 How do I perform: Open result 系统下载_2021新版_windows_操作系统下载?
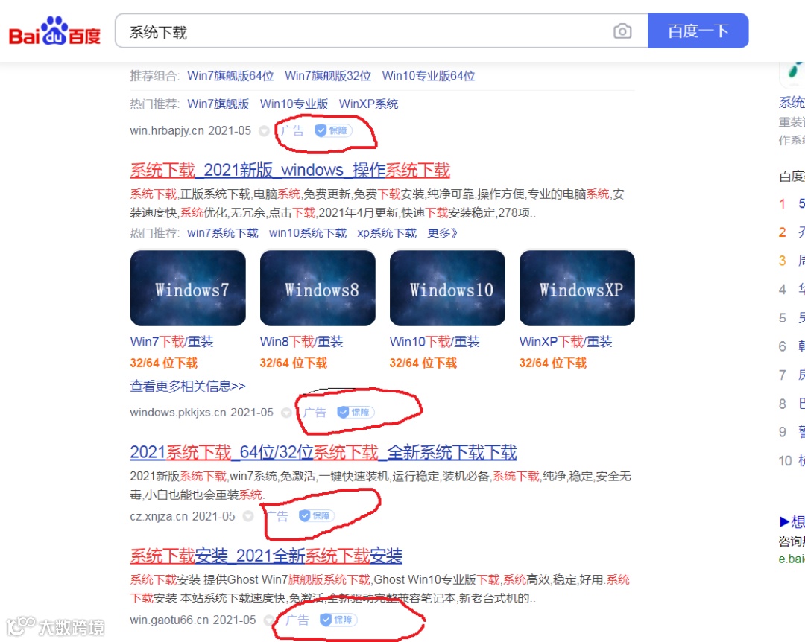[x=290, y=170]
